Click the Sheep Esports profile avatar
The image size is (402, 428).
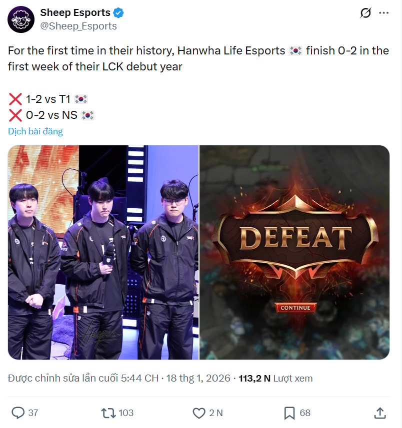coord(21,19)
